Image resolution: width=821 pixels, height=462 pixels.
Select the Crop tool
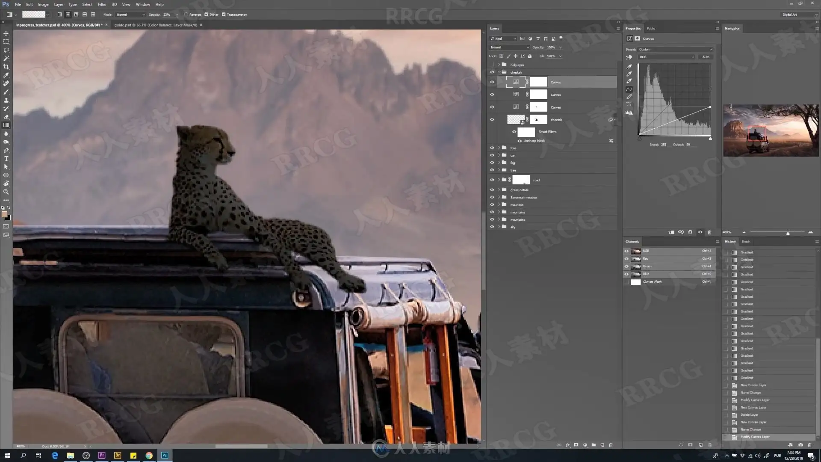point(6,67)
